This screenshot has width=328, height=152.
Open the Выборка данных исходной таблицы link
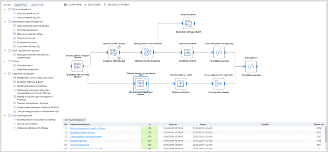tap(88, 128)
